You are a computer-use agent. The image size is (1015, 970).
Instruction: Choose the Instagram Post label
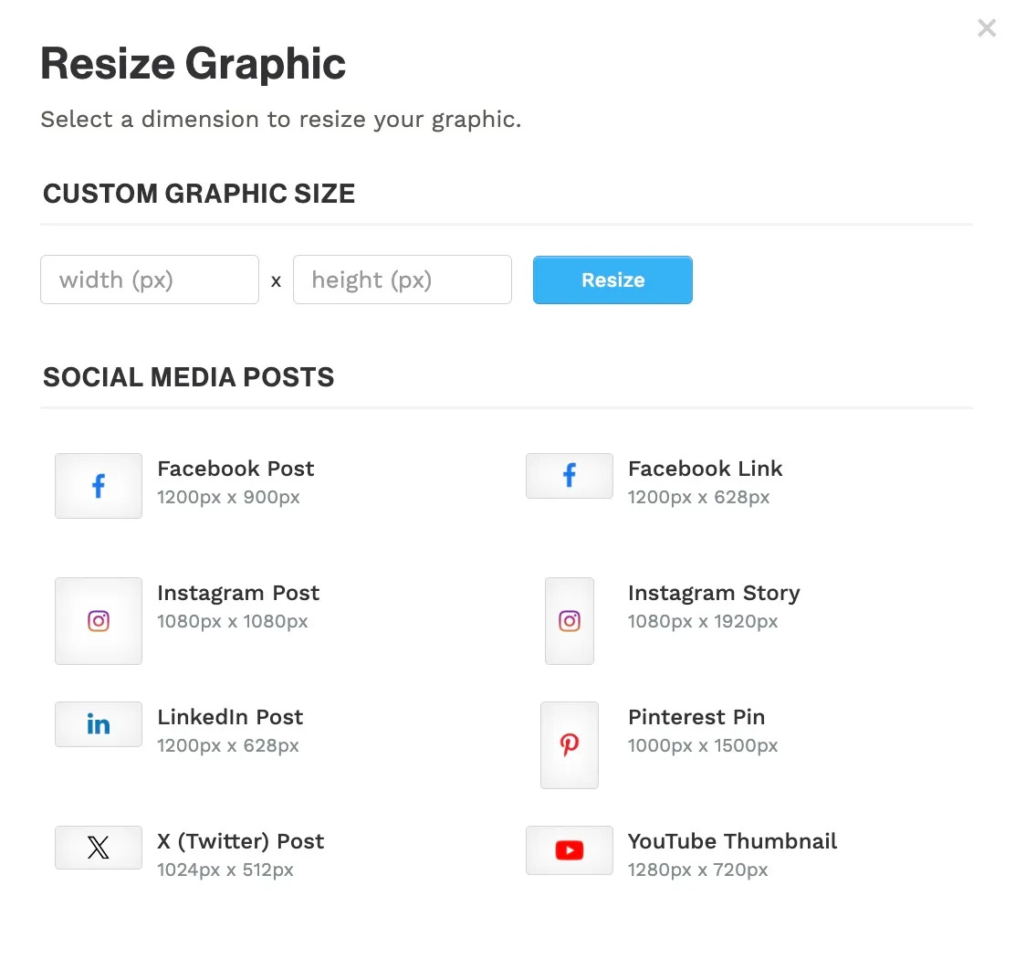coord(238,594)
